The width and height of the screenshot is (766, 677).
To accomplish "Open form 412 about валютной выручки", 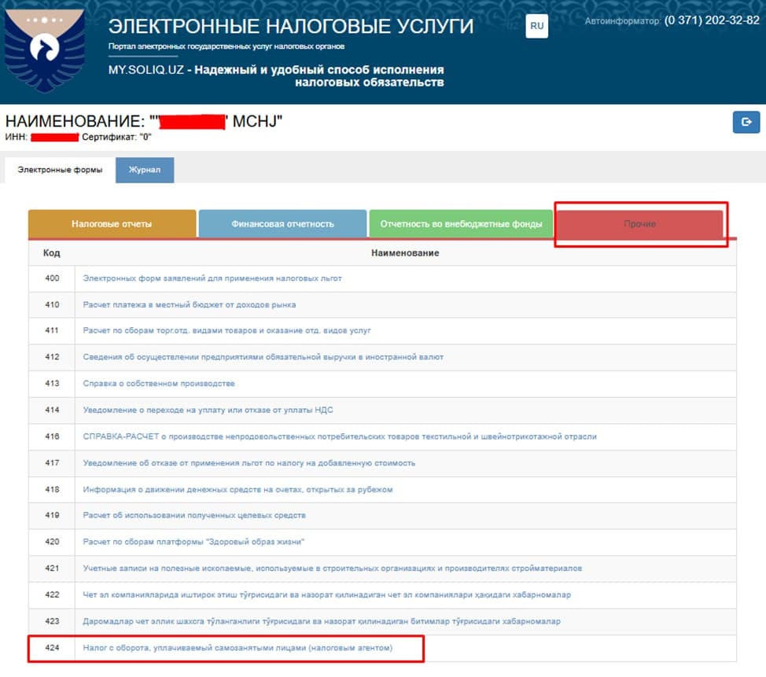I will pyautogui.click(x=263, y=356).
